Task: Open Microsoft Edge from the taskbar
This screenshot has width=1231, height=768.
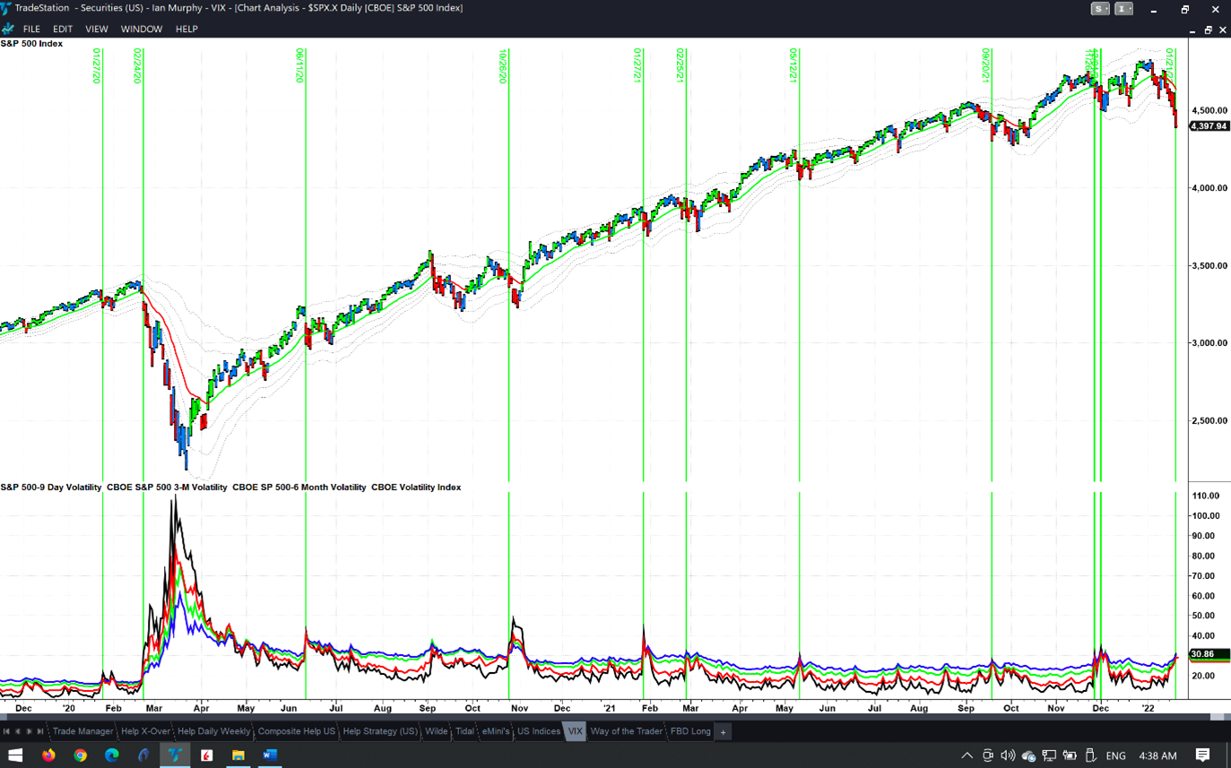Action: [112, 755]
